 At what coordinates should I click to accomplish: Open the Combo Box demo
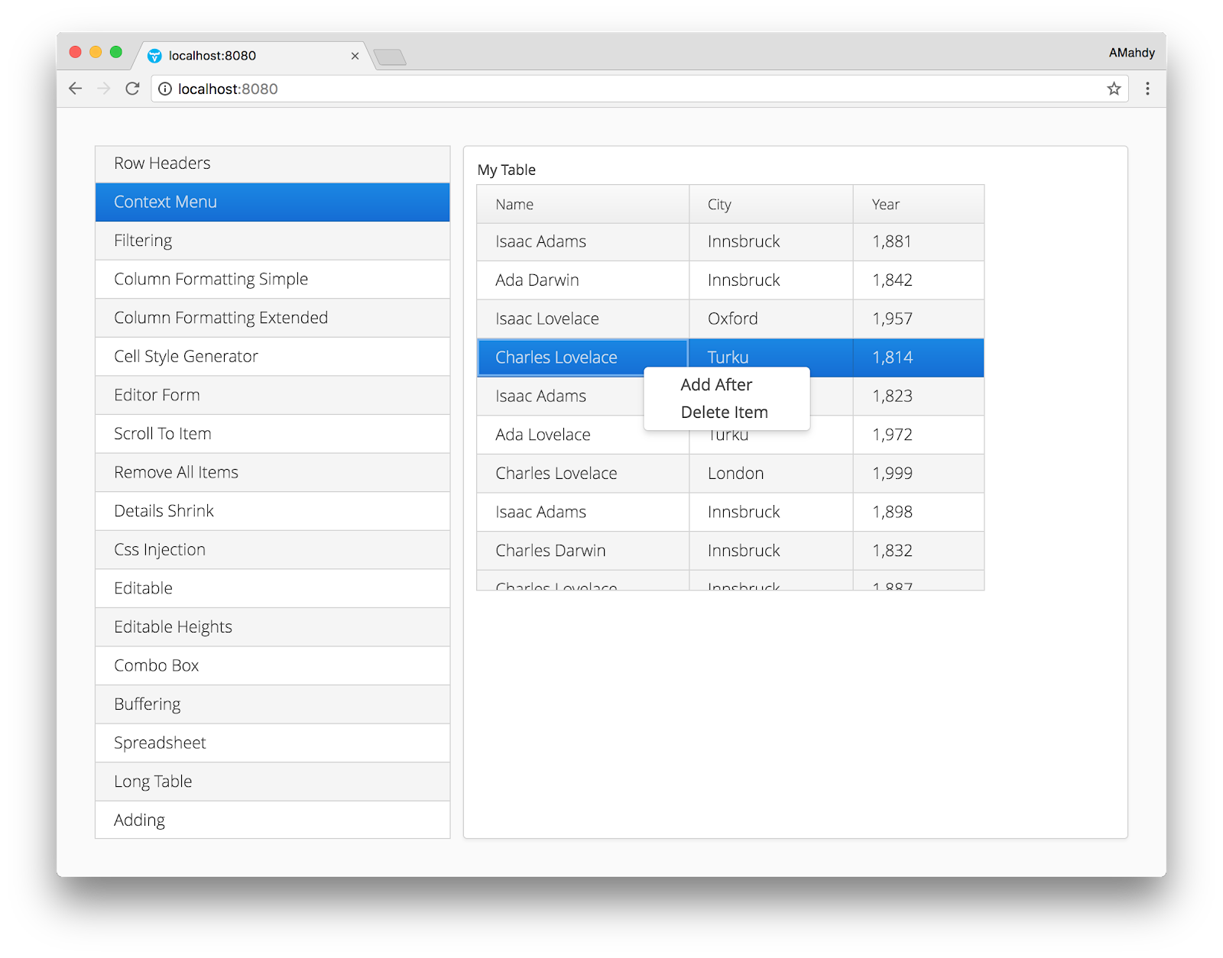(x=272, y=665)
